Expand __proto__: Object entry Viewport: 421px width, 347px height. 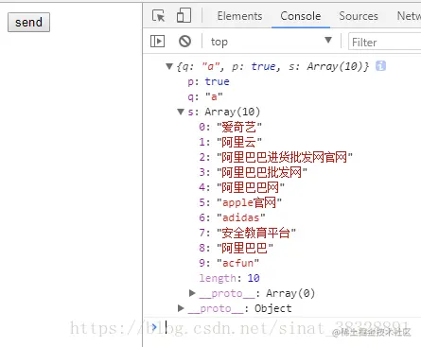tap(181, 308)
